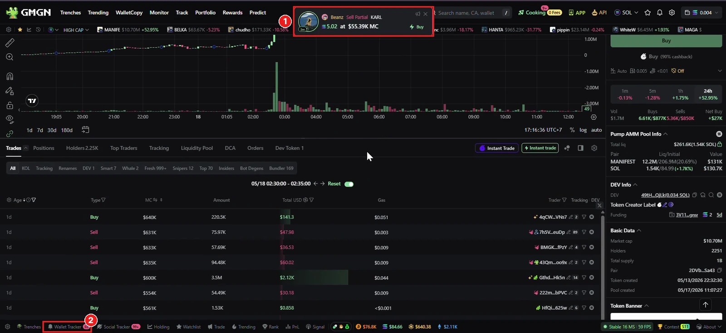726x333 pixels.
Task: Close the Beanz KARL notification popup
Action: pyautogui.click(x=426, y=14)
